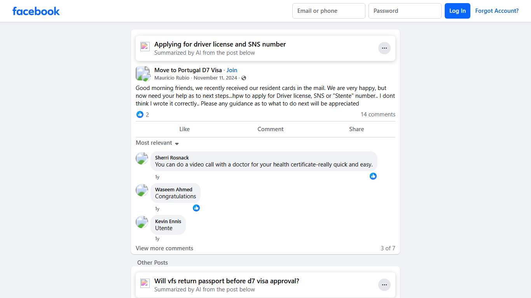
Task: Click like reaction on Sherri Rosnack's comment
Action: 373,176
